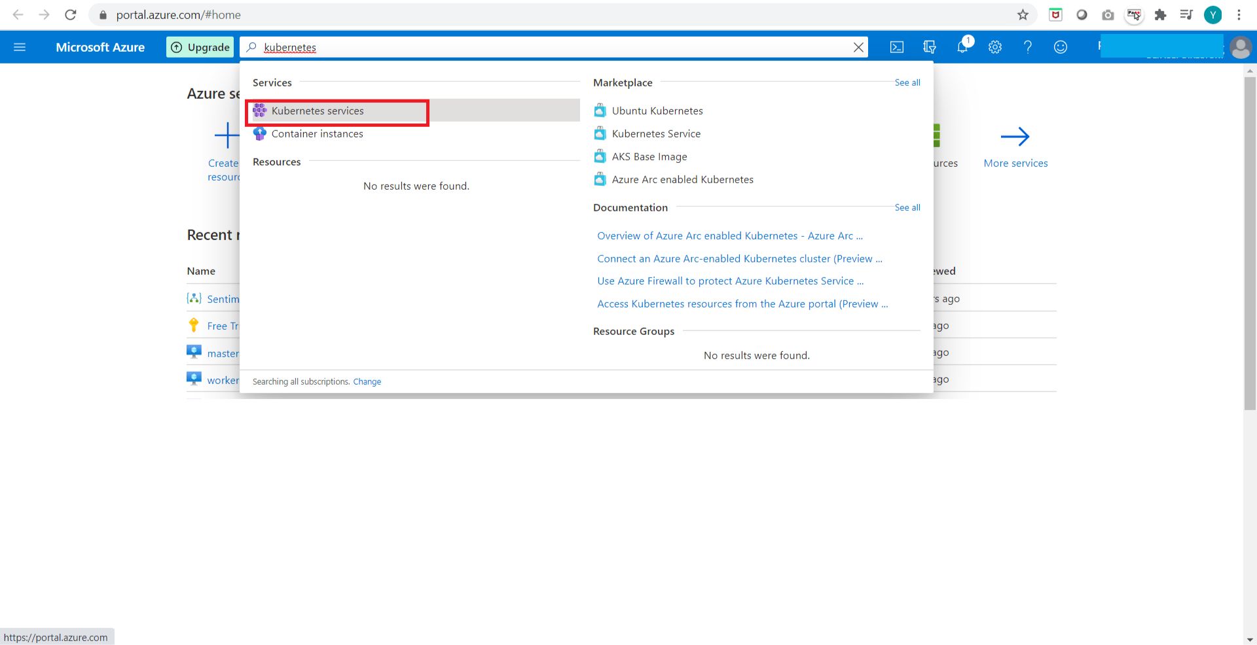
Task: Open the worker recent resource
Action: (x=223, y=380)
